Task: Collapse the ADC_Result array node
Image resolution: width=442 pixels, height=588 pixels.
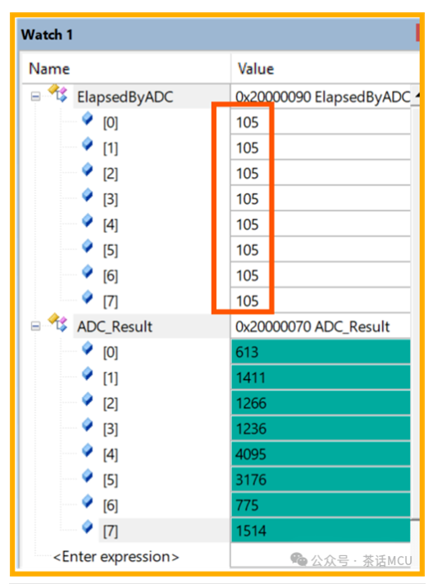Action: point(35,326)
